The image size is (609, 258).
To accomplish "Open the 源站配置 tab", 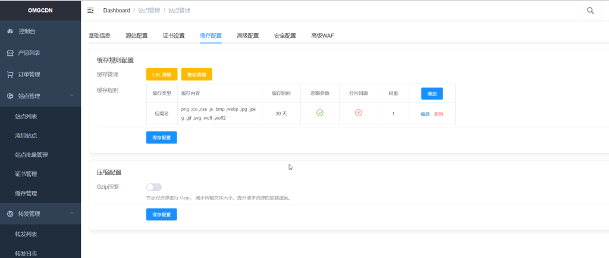I will tap(137, 36).
